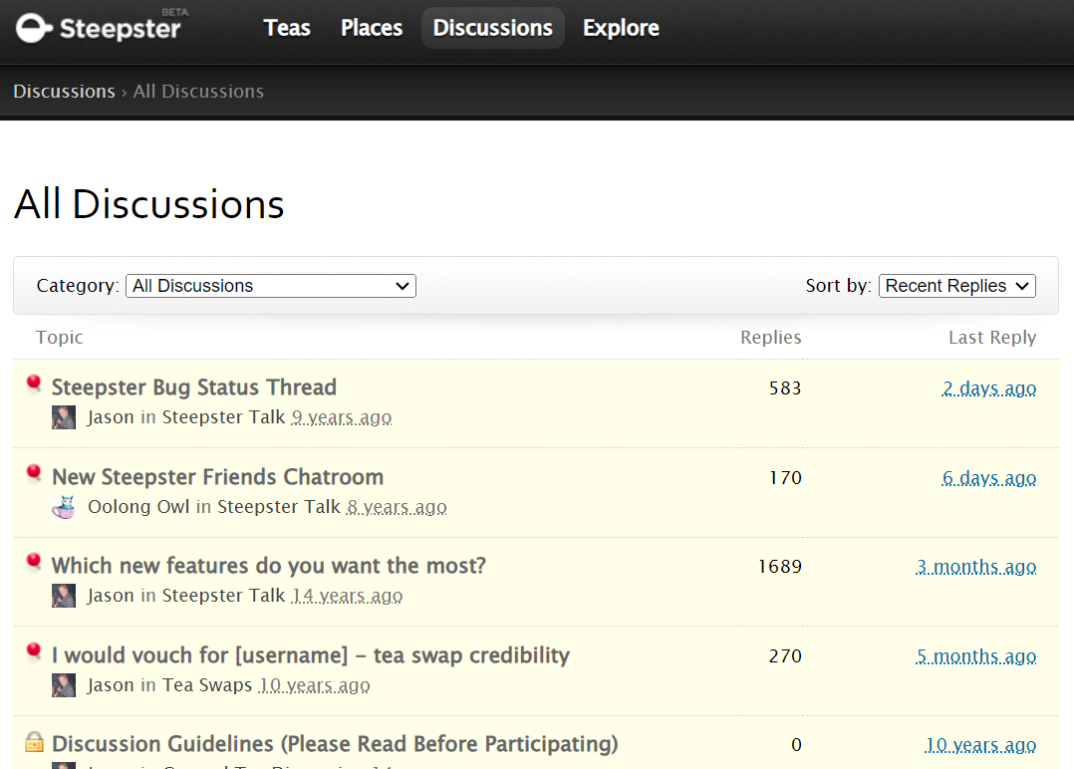This screenshot has width=1074, height=769.
Task: Click the lock icon beside Discussion Guidelines
Action: click(x=34, y=742)
